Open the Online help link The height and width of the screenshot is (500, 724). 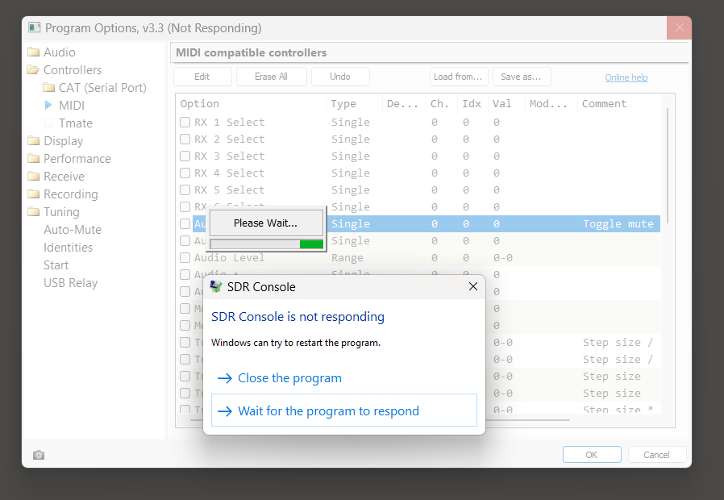click(x=626, y=77)
